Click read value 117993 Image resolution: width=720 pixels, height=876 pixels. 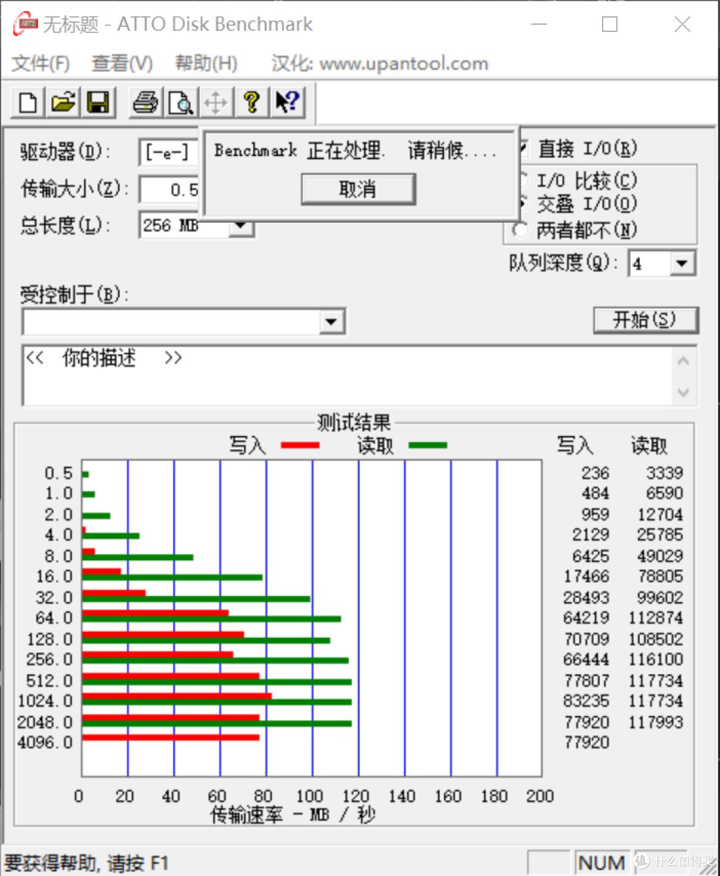[x=655, y=722]
